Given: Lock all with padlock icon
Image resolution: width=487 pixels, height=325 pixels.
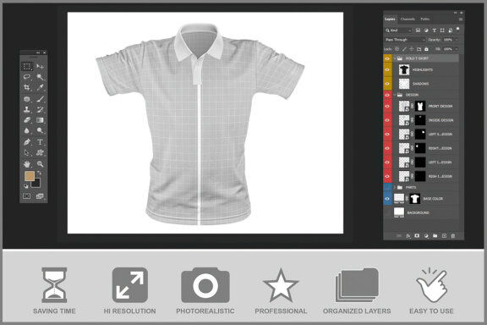Looking at the screenshot, I should pyautogui.click(x=426, y=49).
